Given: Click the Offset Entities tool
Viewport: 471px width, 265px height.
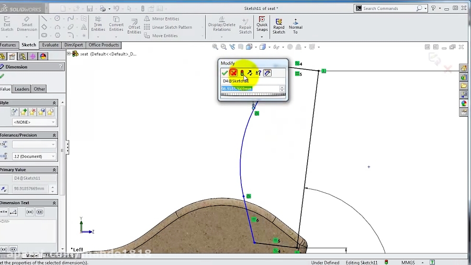Looking at the screenshot, I should point(134,26).
